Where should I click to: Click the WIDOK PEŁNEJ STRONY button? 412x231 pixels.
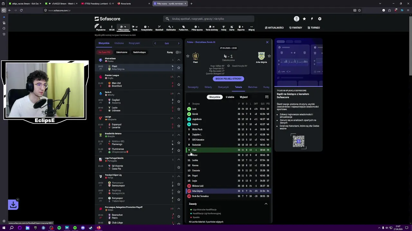pos(229,79)
